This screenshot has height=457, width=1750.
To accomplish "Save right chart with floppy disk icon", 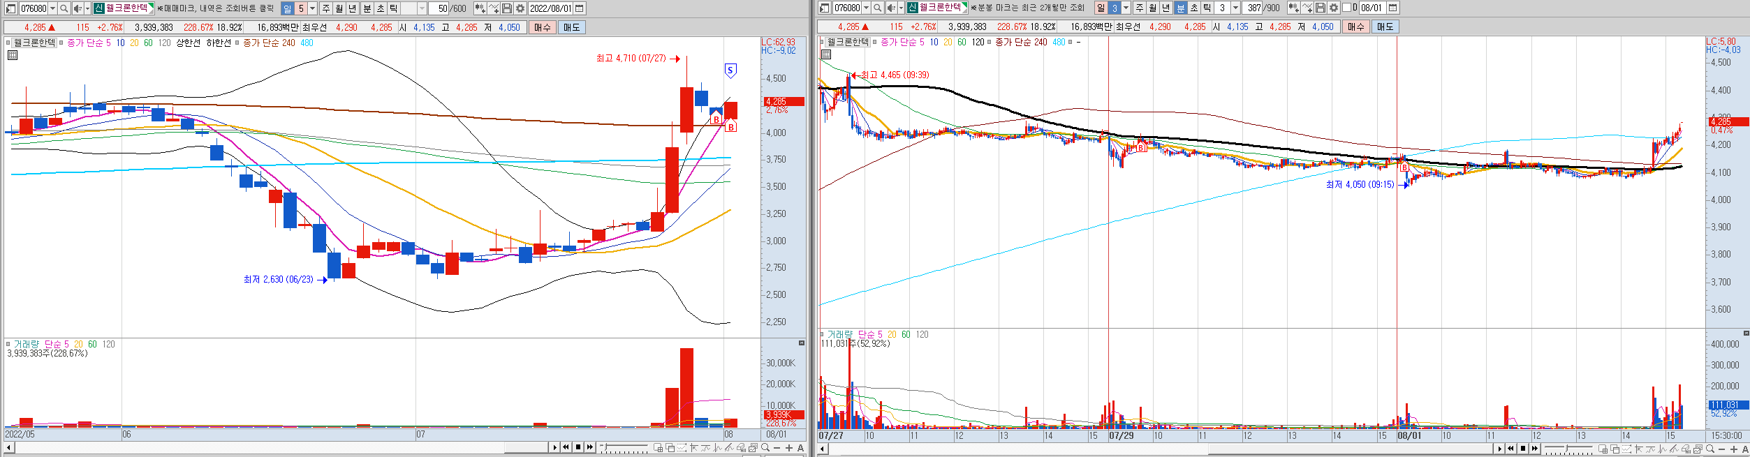I will pos(1321,8).
